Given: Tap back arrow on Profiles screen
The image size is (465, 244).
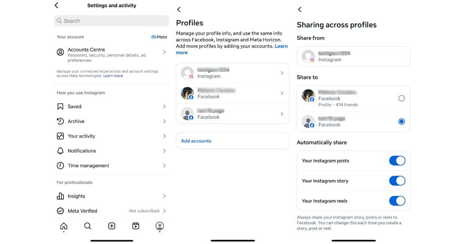Looking at the screenshot, I should point(179,10).
